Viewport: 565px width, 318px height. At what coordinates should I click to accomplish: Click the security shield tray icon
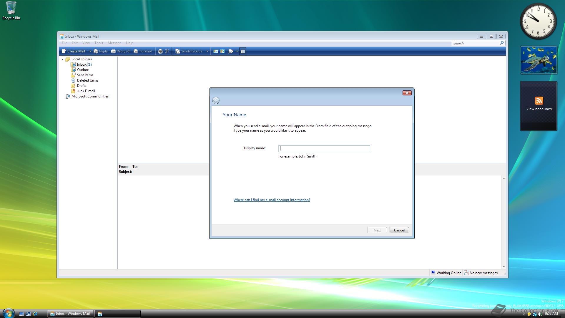pyautogui.click(x=529, y=314)
